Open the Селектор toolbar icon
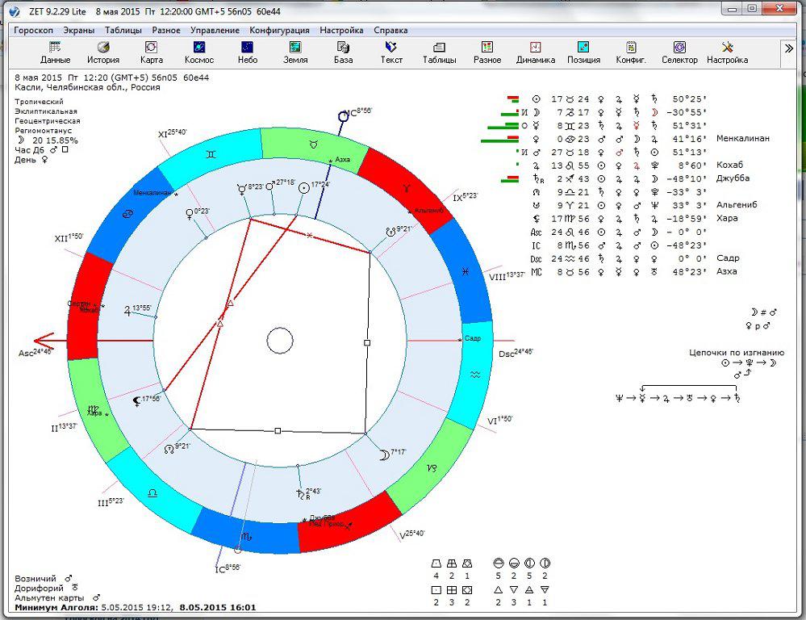The height and width of the screenshot is (620, 806). pos(679,53)
